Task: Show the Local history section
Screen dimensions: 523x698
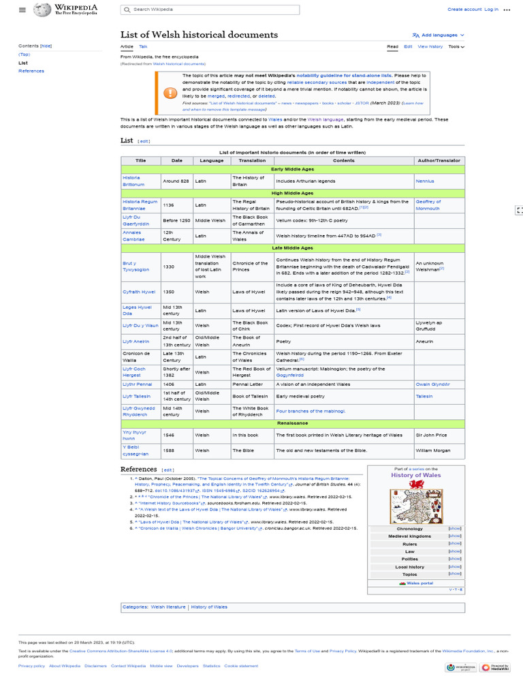Action: 454,566
